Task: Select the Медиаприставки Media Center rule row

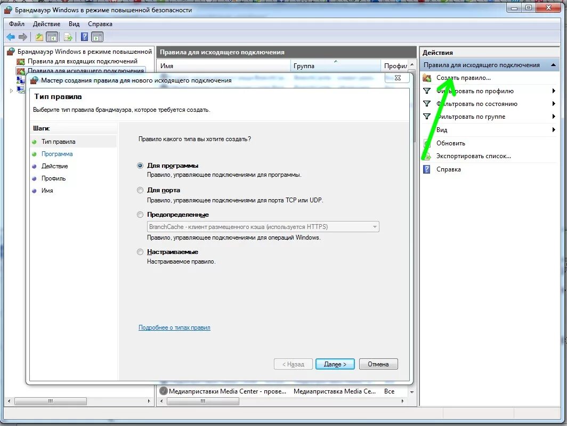Action: (282, 391)
